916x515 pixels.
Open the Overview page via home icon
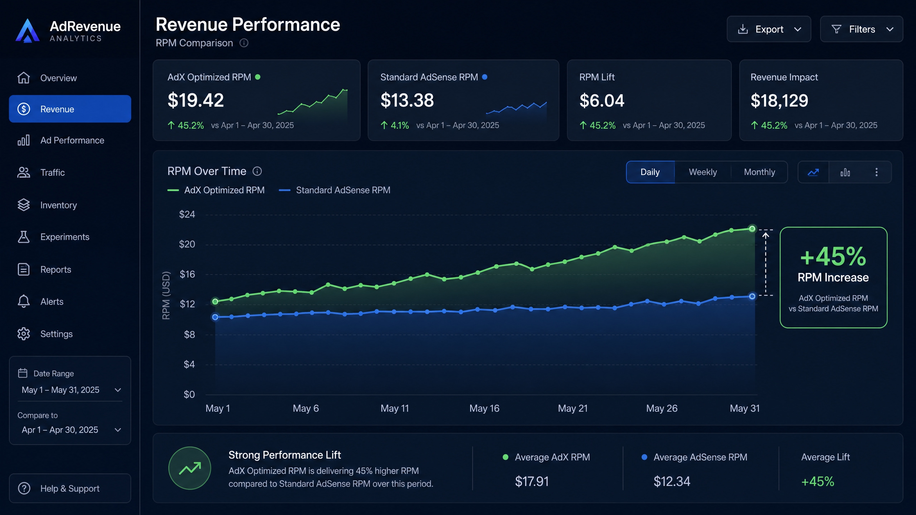(x=24, y=78)
